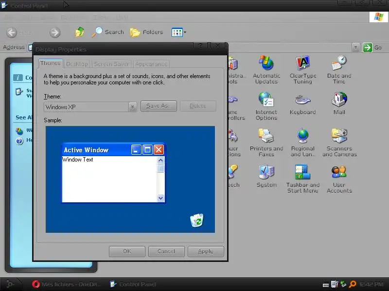This screenshot has width=389, height=291.
Task: Click the Display Properties help question button
Action: click(x=200, y=46)
